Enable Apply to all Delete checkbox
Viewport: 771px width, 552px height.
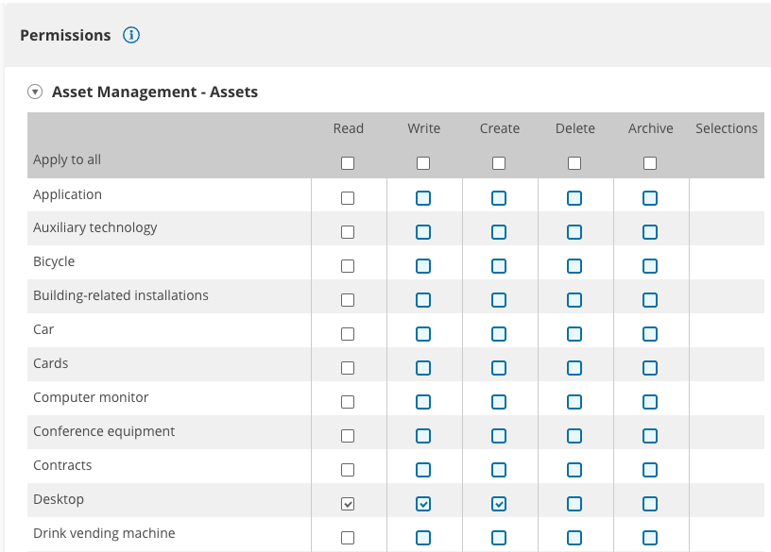click(574, 163)
